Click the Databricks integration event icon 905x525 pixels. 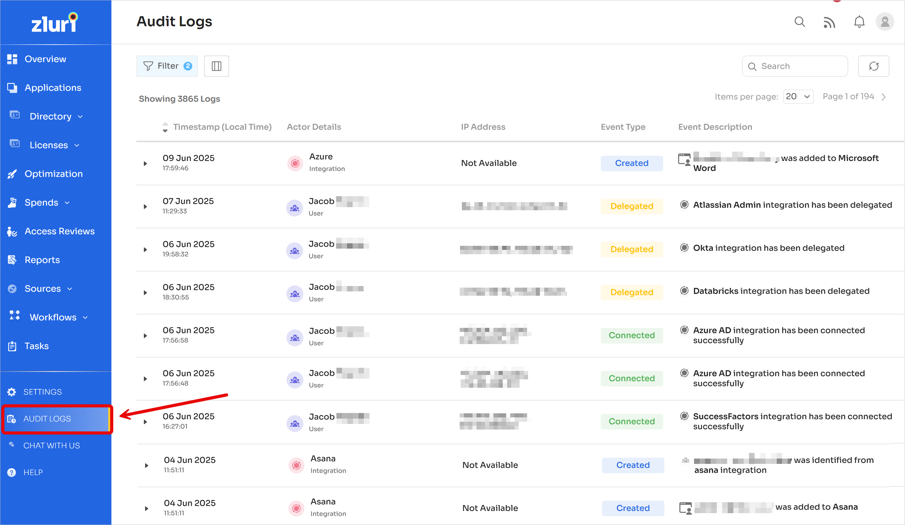point(684,290)
